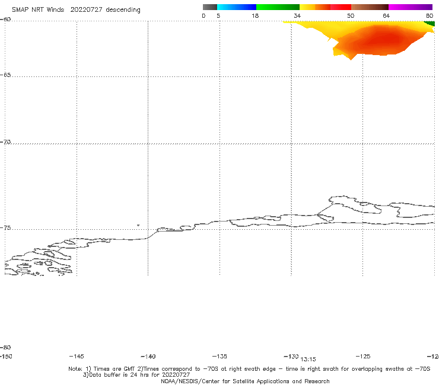
Task: Click the magenta-purple segment of the color bar
Action: [x=411, y=7]
